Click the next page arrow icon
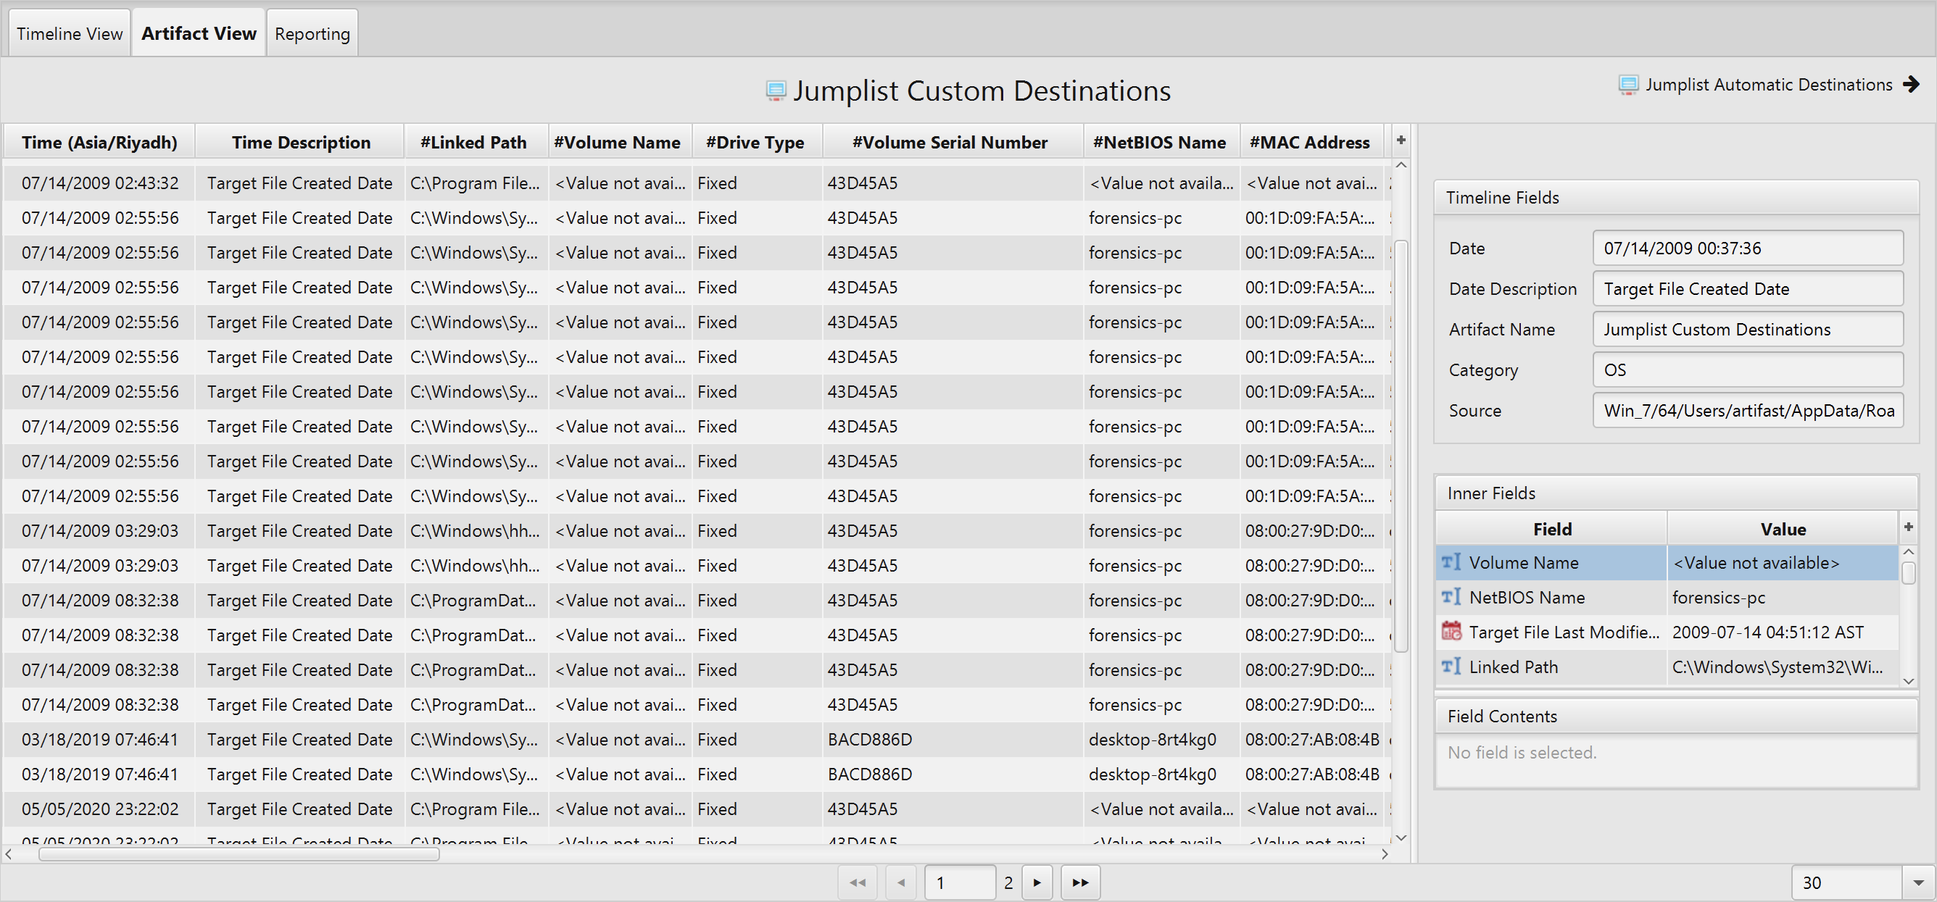The width and height of the screenshot is (1937, 902). (x=1037, y=882)
